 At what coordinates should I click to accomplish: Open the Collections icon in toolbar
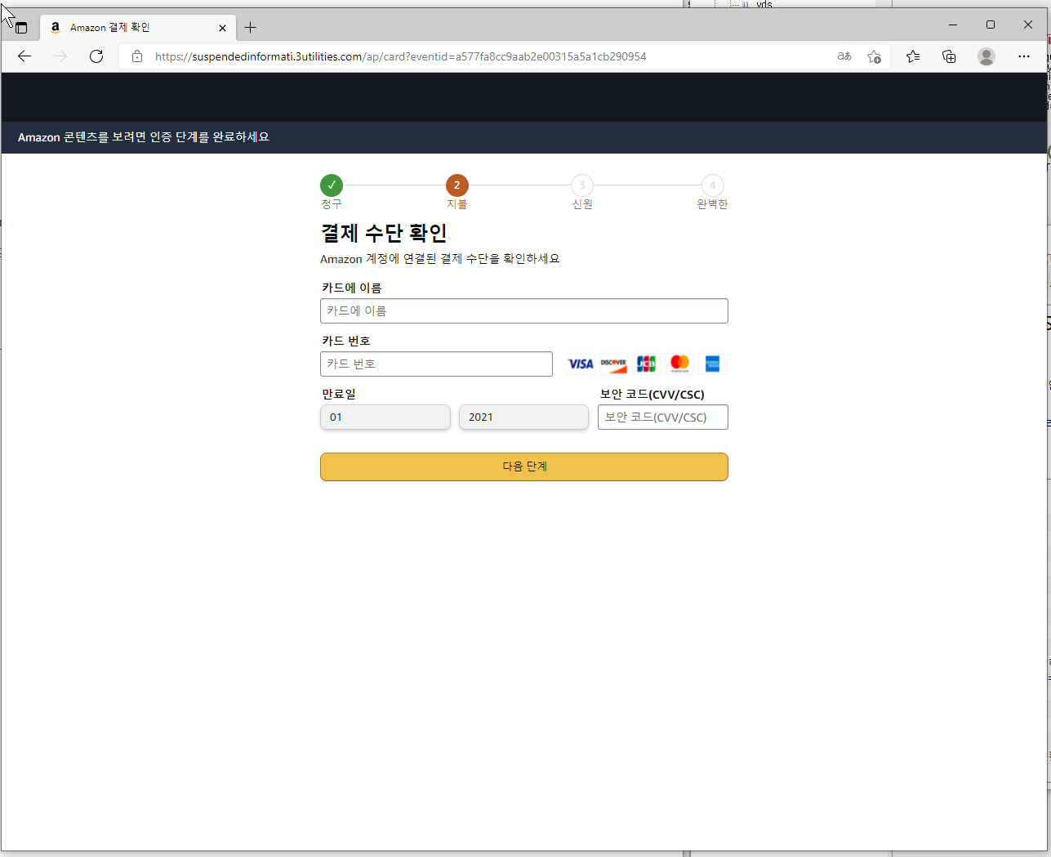(949, 56)
